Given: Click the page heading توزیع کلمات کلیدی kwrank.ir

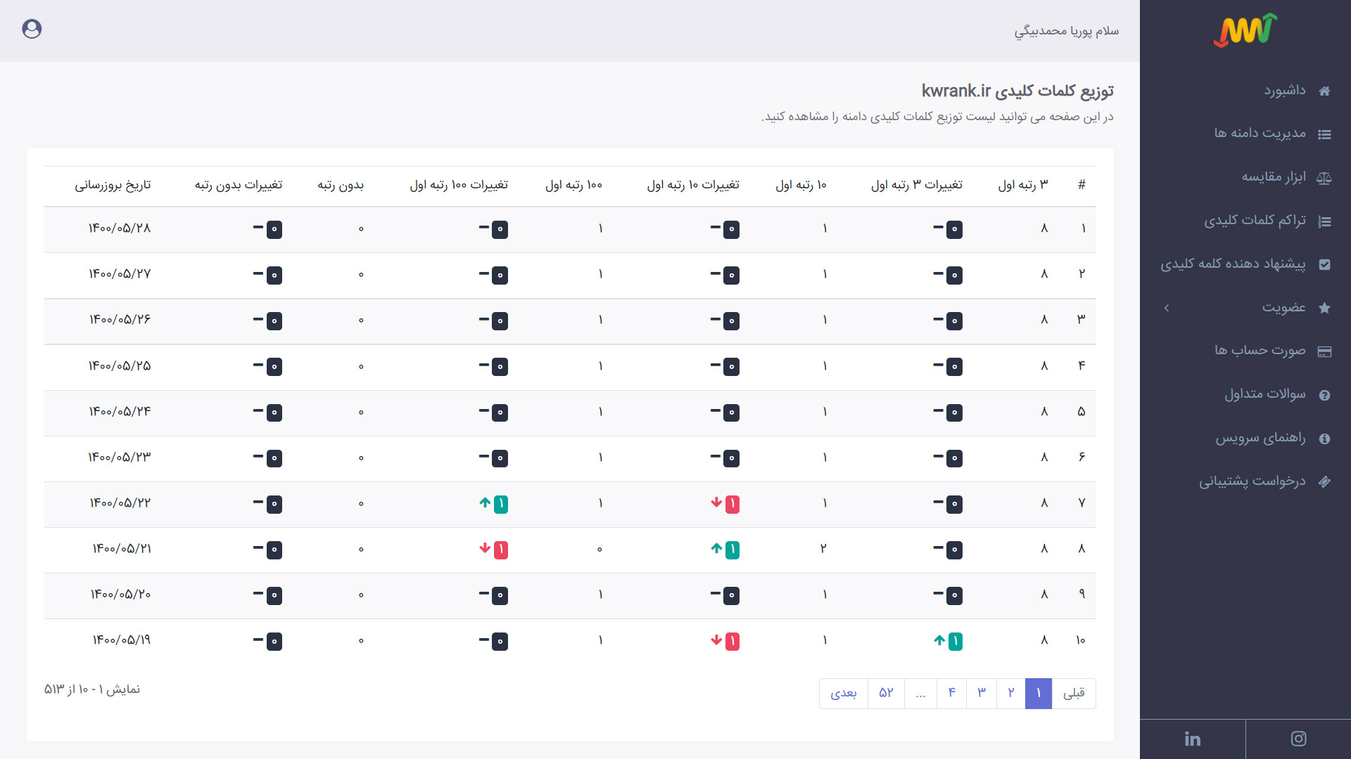Looking at the screenshot, I should tap(1017, 91).
